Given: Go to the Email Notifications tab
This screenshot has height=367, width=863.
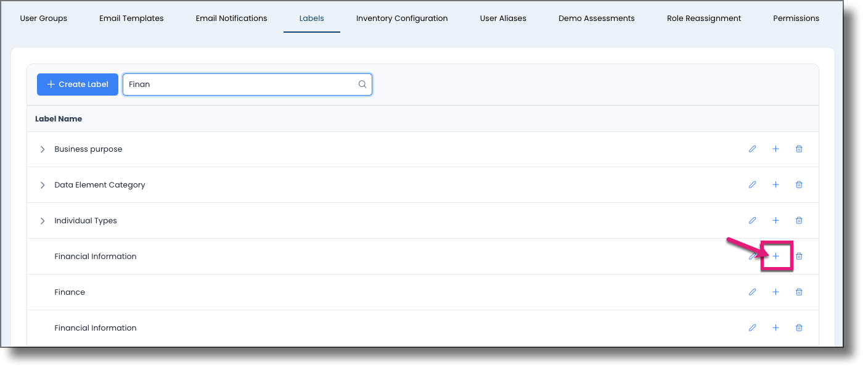Looking at the screenshot, I should click(x=232, y=19).
